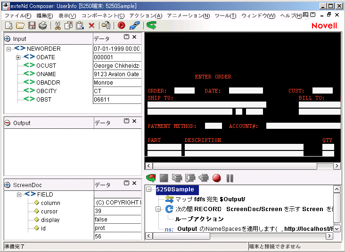
Task: Click the red Execute toolbar icon
Action: [x=121, y=25]
